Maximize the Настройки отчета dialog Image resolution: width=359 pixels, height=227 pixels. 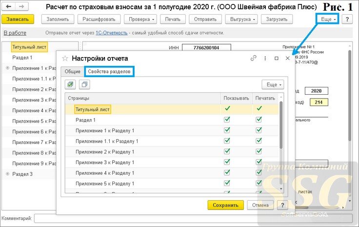(277, 59)
